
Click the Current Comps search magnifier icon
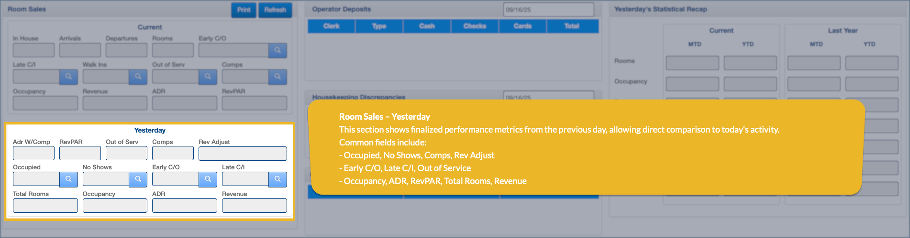coord(277,77)
